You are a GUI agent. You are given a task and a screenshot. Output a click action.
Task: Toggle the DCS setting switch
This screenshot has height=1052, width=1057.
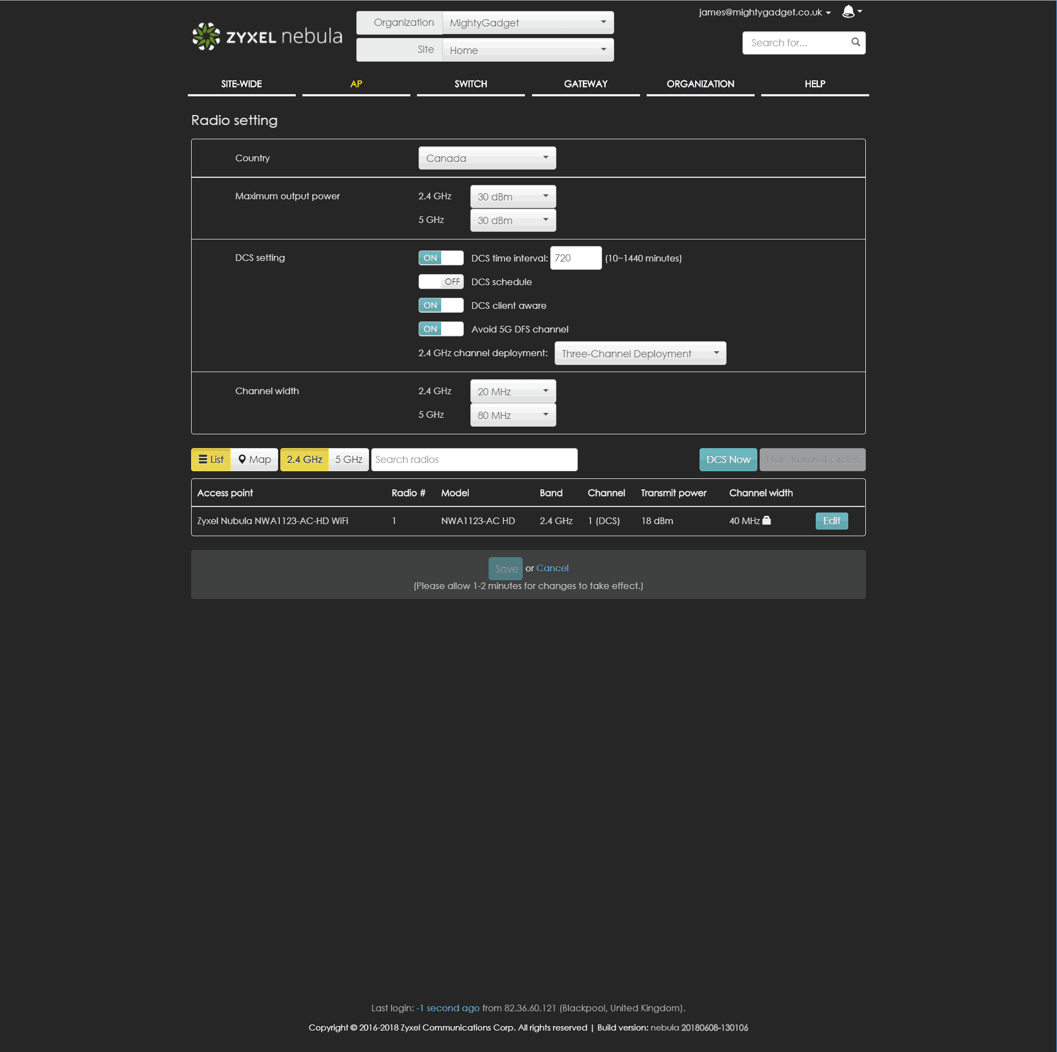(441, 258)
